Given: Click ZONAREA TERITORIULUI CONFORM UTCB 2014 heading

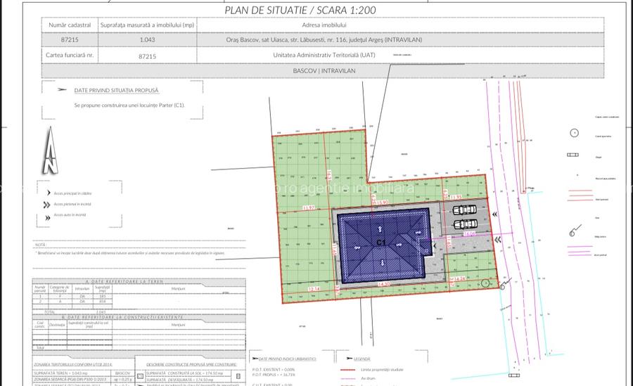Looking at the screenshot, I should (x=73, y=364).
